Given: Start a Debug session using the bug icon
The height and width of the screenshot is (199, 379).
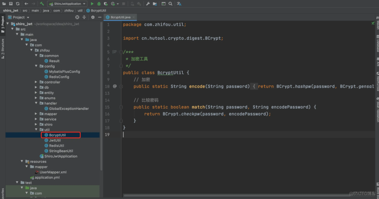Looking at the screenshot, I should 99,4.
